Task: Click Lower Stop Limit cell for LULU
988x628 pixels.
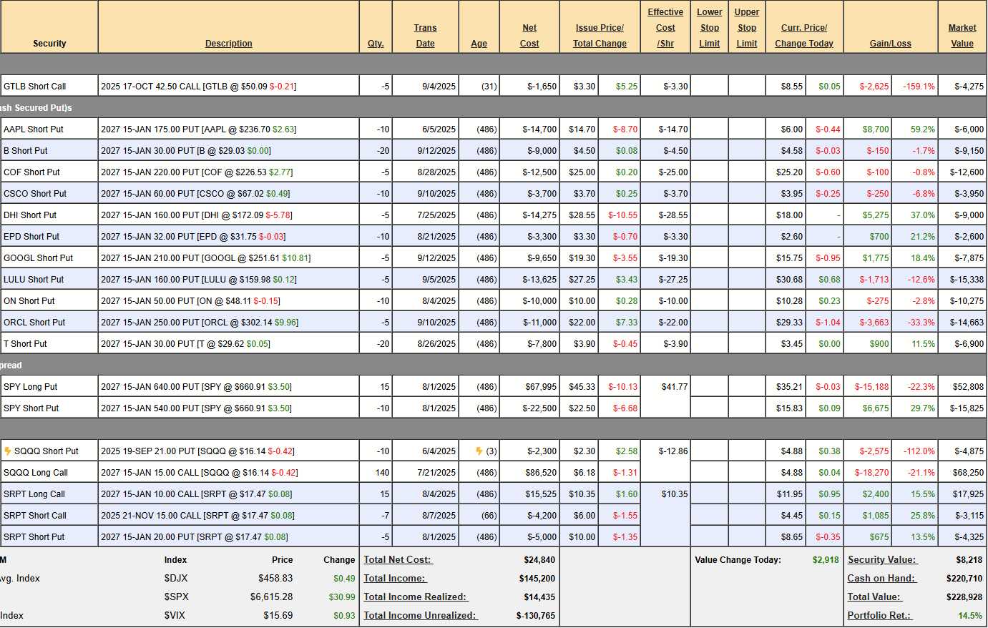Action: pos(709,280)
